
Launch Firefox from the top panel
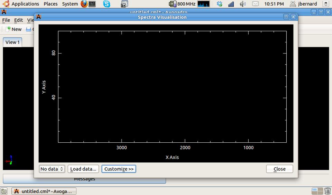pos(84,4)
